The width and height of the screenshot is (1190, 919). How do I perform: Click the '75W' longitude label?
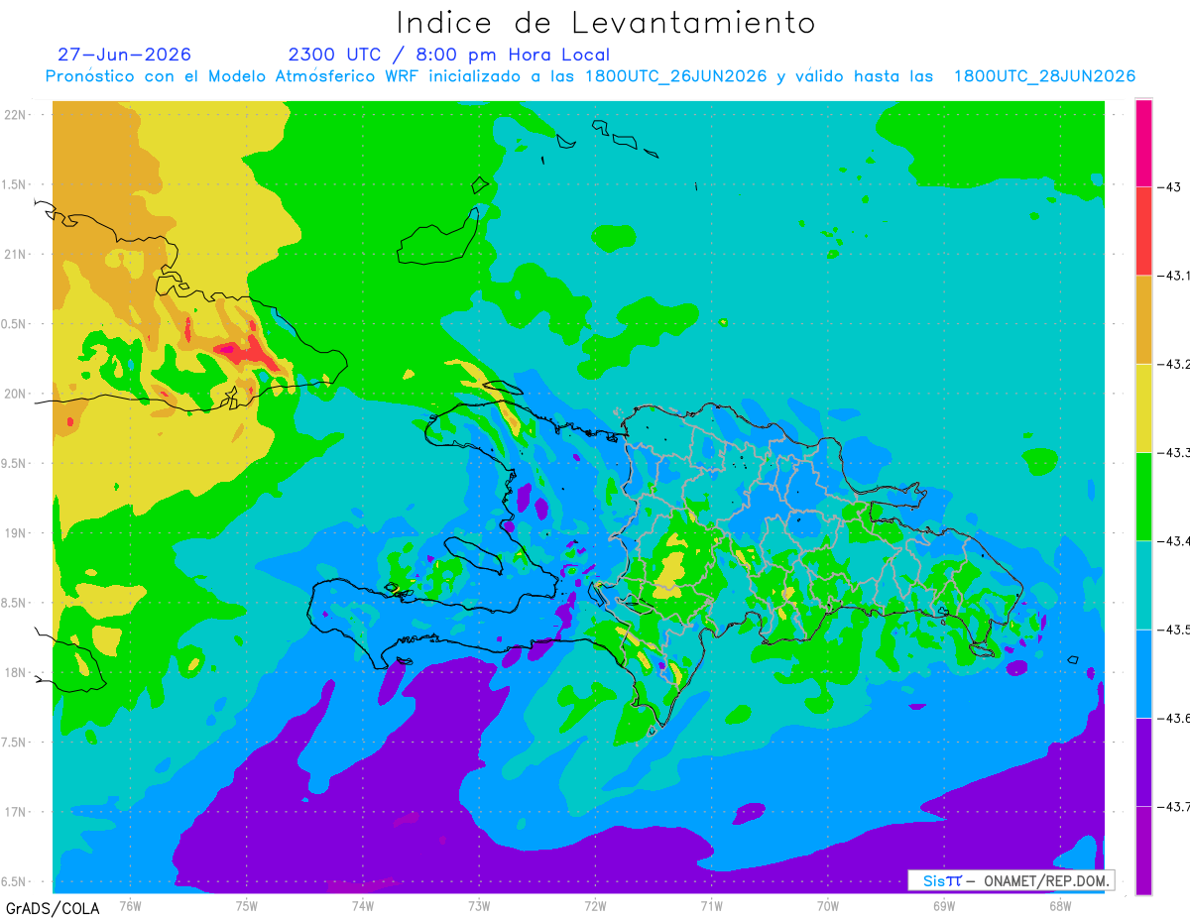[x=247, y=905]
